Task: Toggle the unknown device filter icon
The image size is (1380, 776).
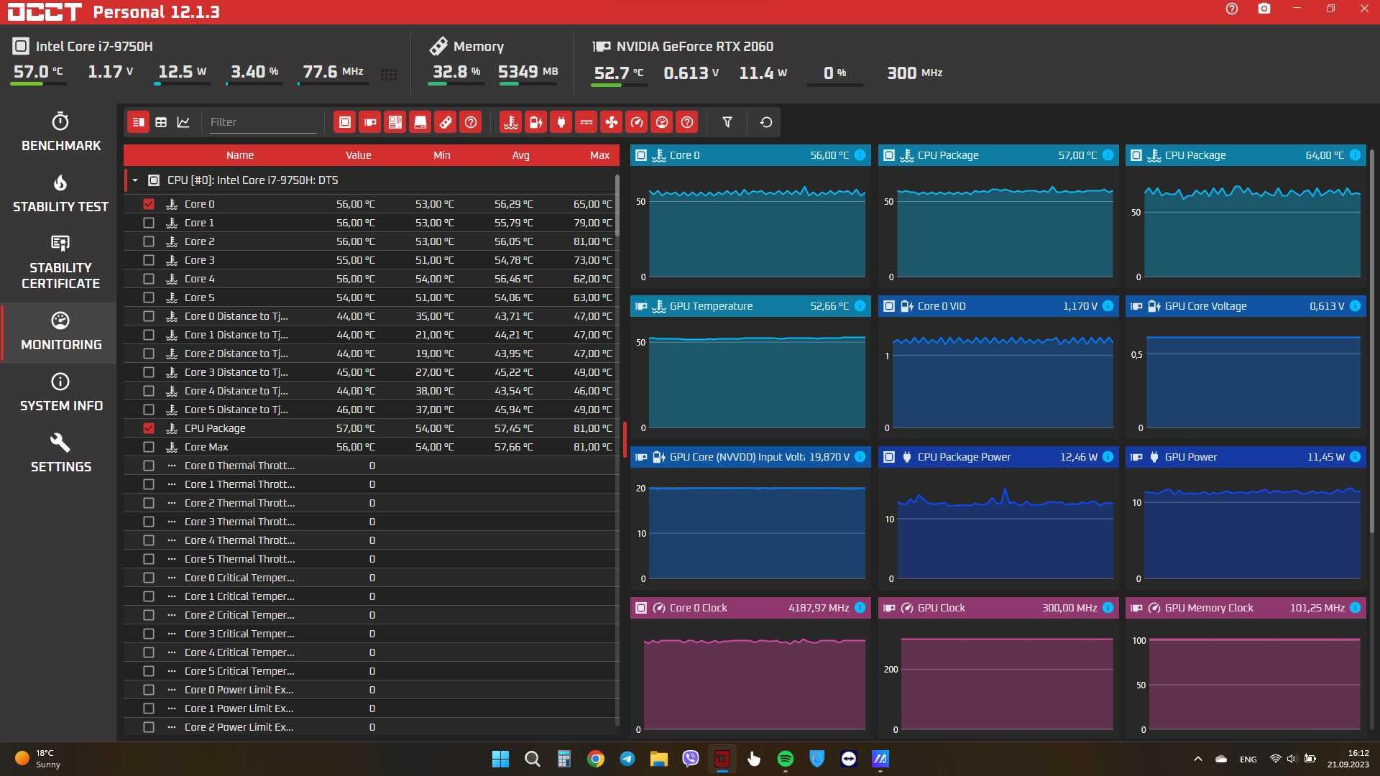Action: click(x=471, y=122)
